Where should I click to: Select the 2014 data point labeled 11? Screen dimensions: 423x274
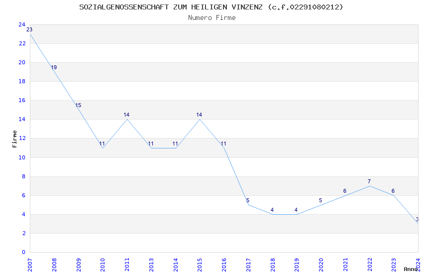[x=175, y=143]
